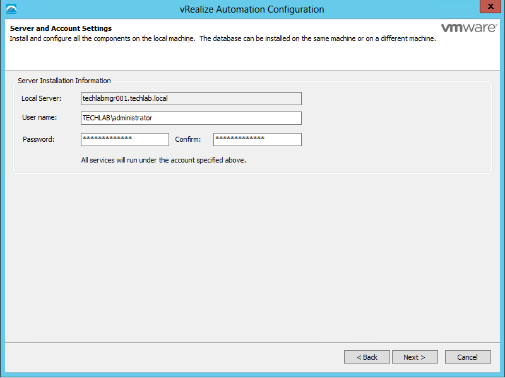Click the 'Server and Account Settings' heading
505x378 pixels.
coord(61,28)
